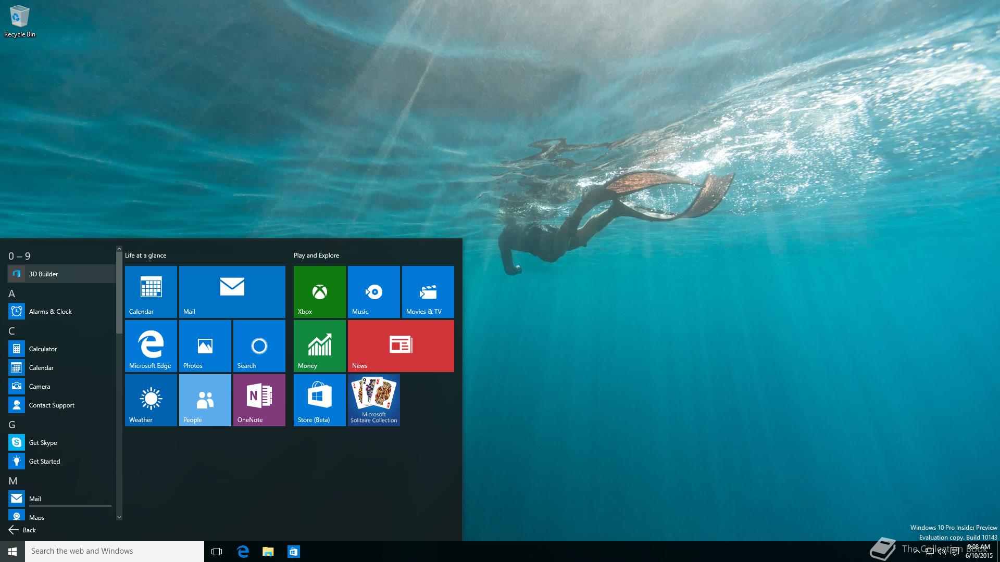
Task: Open the People tile
Action: (205, 400)
